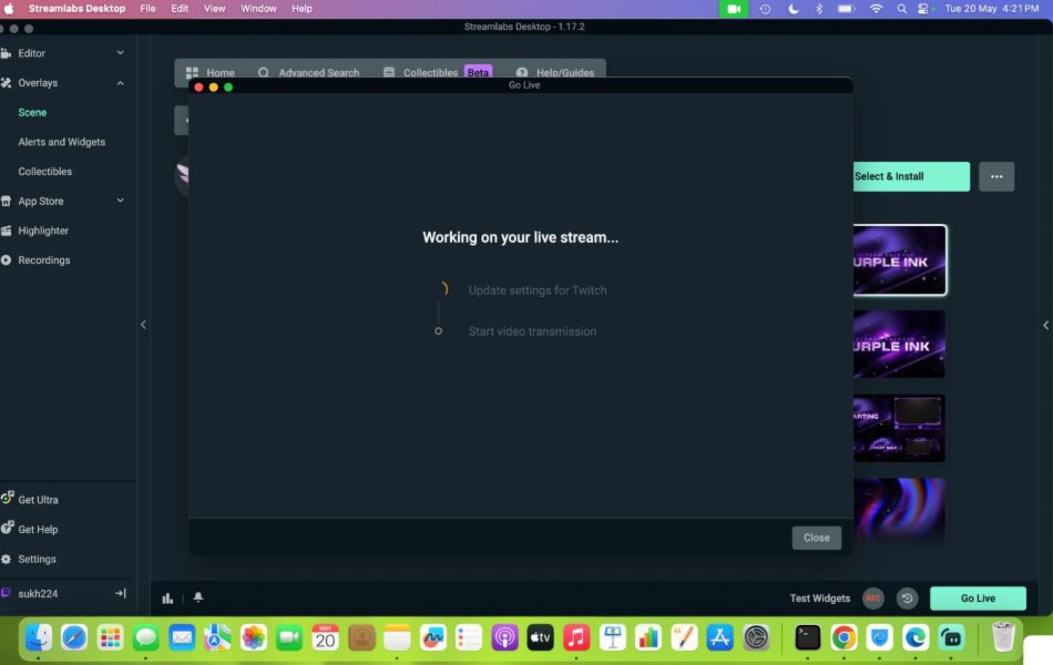Close the Go Live dialog
Image resolution: width=1053 pixels, height=665 pixels.
(816, 537)
